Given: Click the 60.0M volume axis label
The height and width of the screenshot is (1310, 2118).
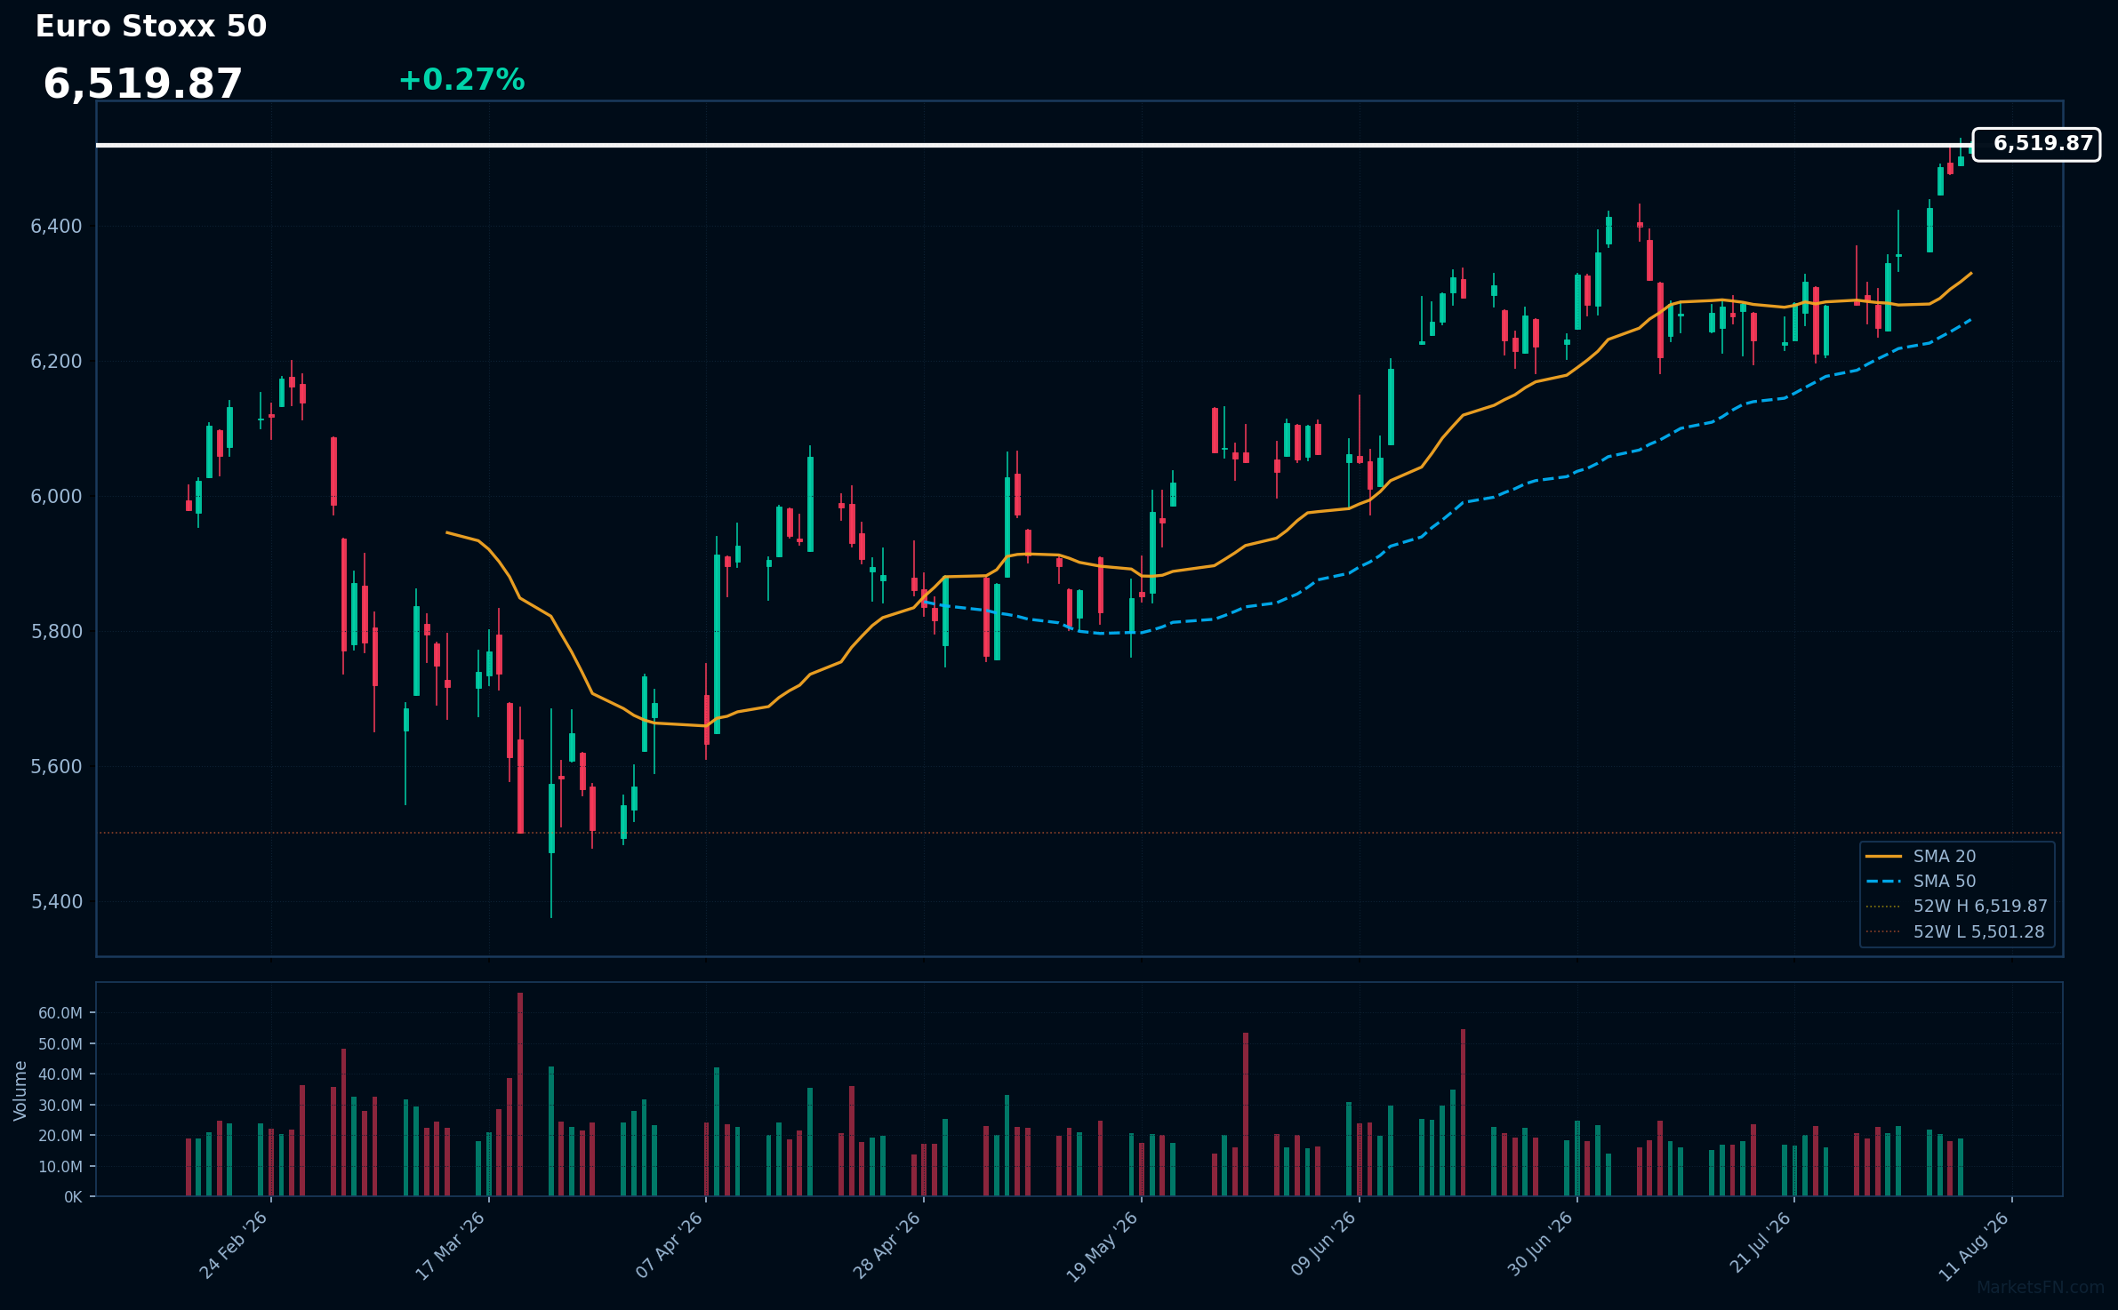Looking at the screenshot, I should (x=60, y=1013).
